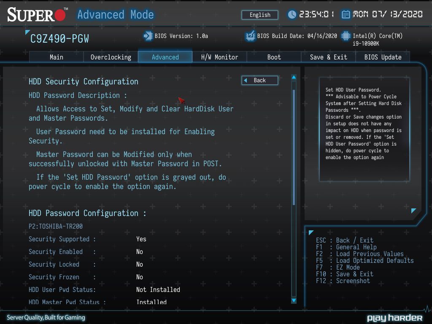Click the Back button

[x=260, y=80]
